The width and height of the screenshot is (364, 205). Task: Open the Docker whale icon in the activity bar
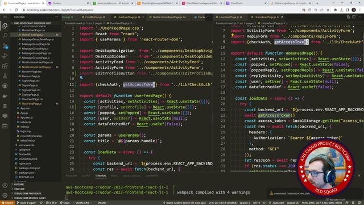(x=5, y=96)
